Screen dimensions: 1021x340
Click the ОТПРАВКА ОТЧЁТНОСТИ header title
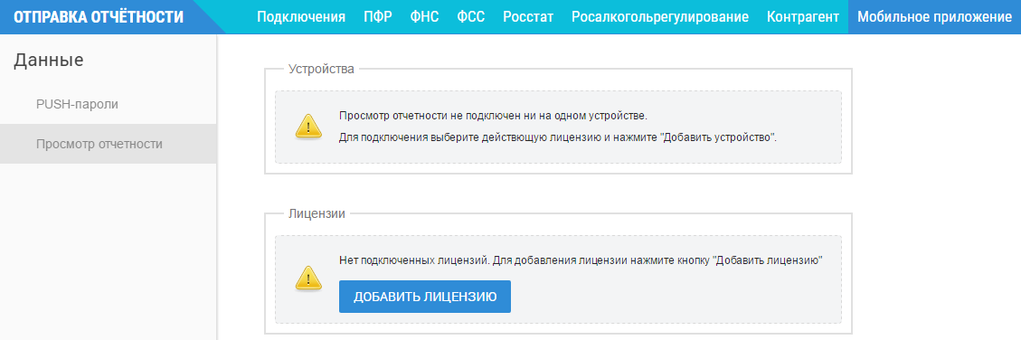click(x=99, y=17)
